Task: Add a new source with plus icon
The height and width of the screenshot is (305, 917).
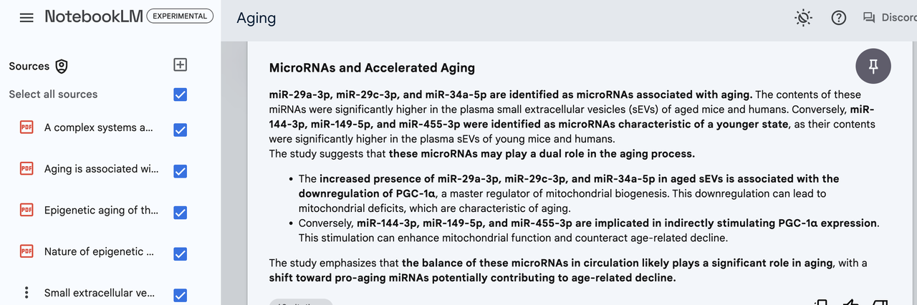Action: [181, 65]
